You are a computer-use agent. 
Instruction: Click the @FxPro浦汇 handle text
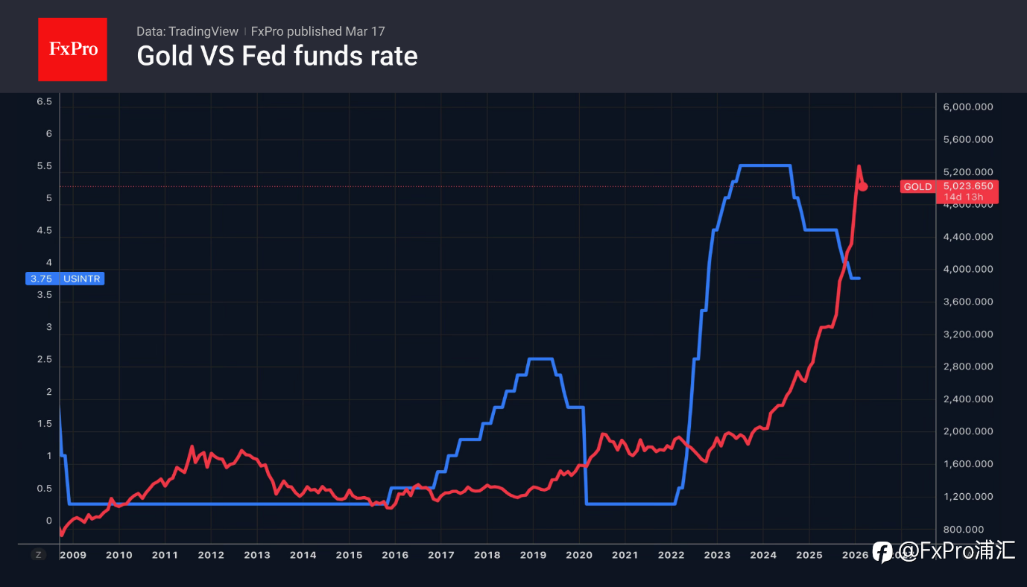(x=957, y=552)
